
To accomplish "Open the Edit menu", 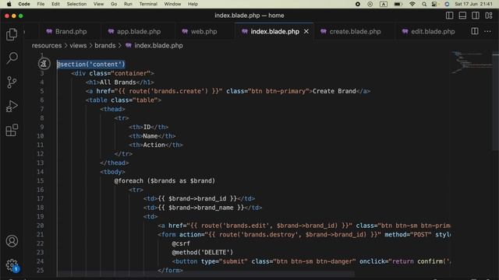I will click(55, 4).
